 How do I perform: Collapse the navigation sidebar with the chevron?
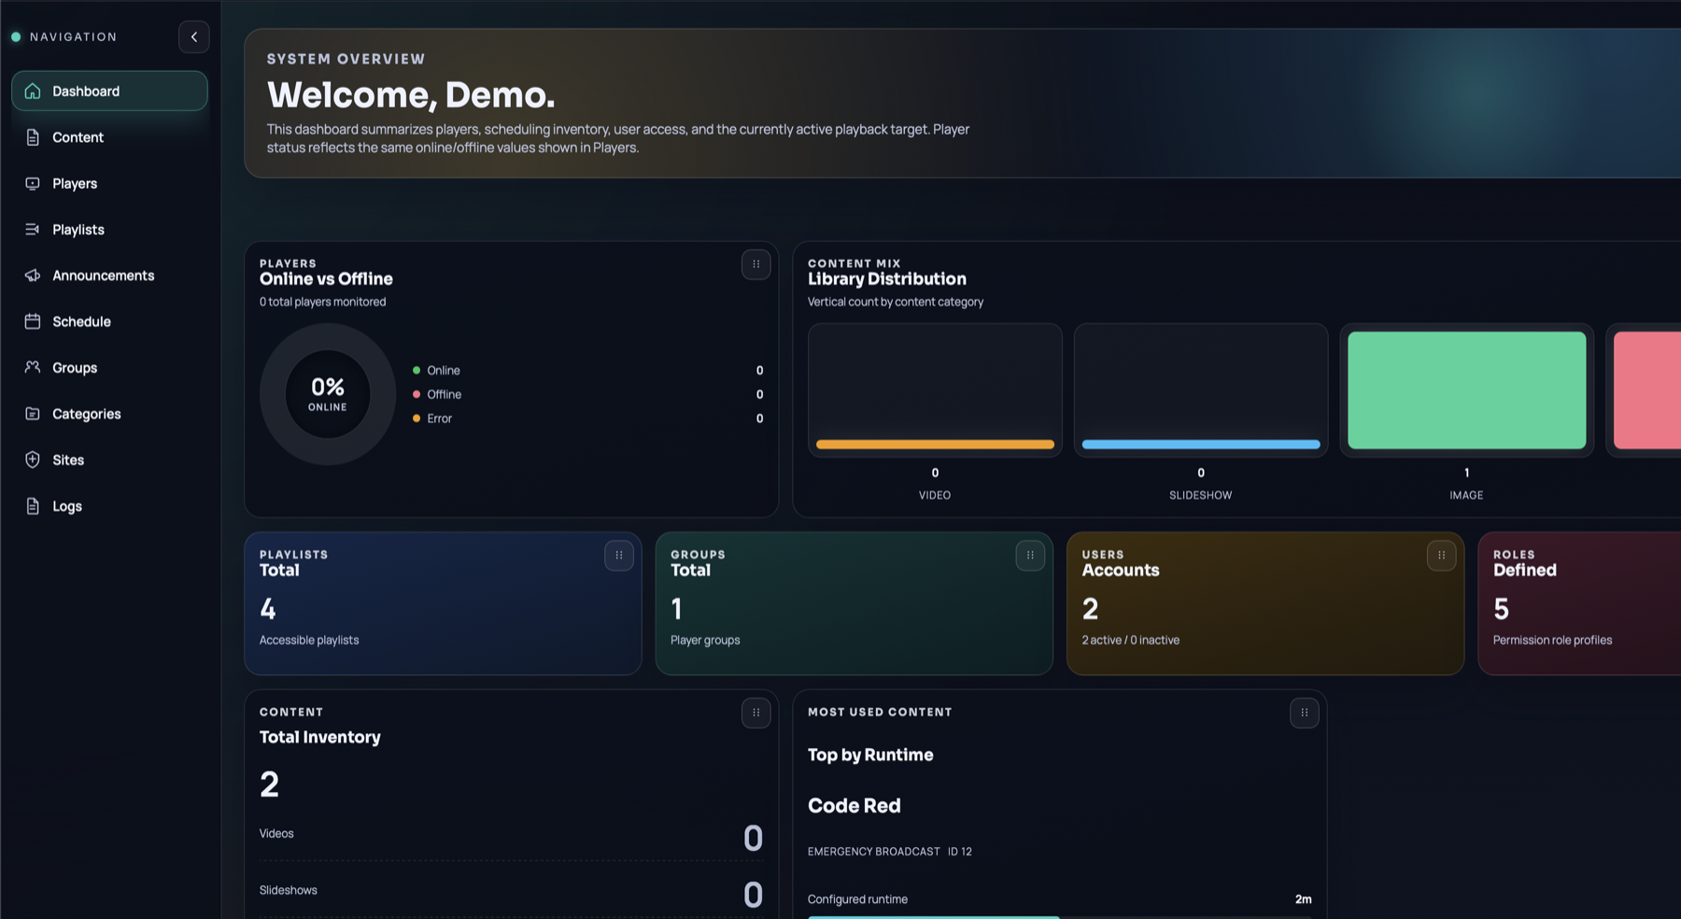(x=194, y=37)
